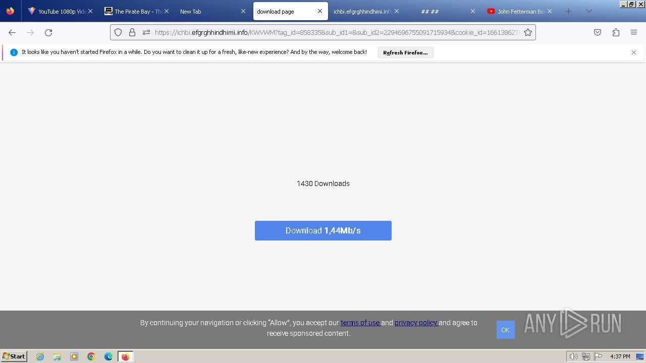Close the ## ## tab
646x363 pixels.
pos(473,11)
